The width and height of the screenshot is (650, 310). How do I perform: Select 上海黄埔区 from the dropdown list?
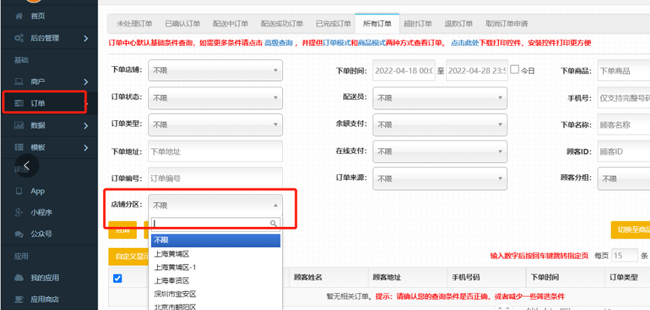point(172,254)
